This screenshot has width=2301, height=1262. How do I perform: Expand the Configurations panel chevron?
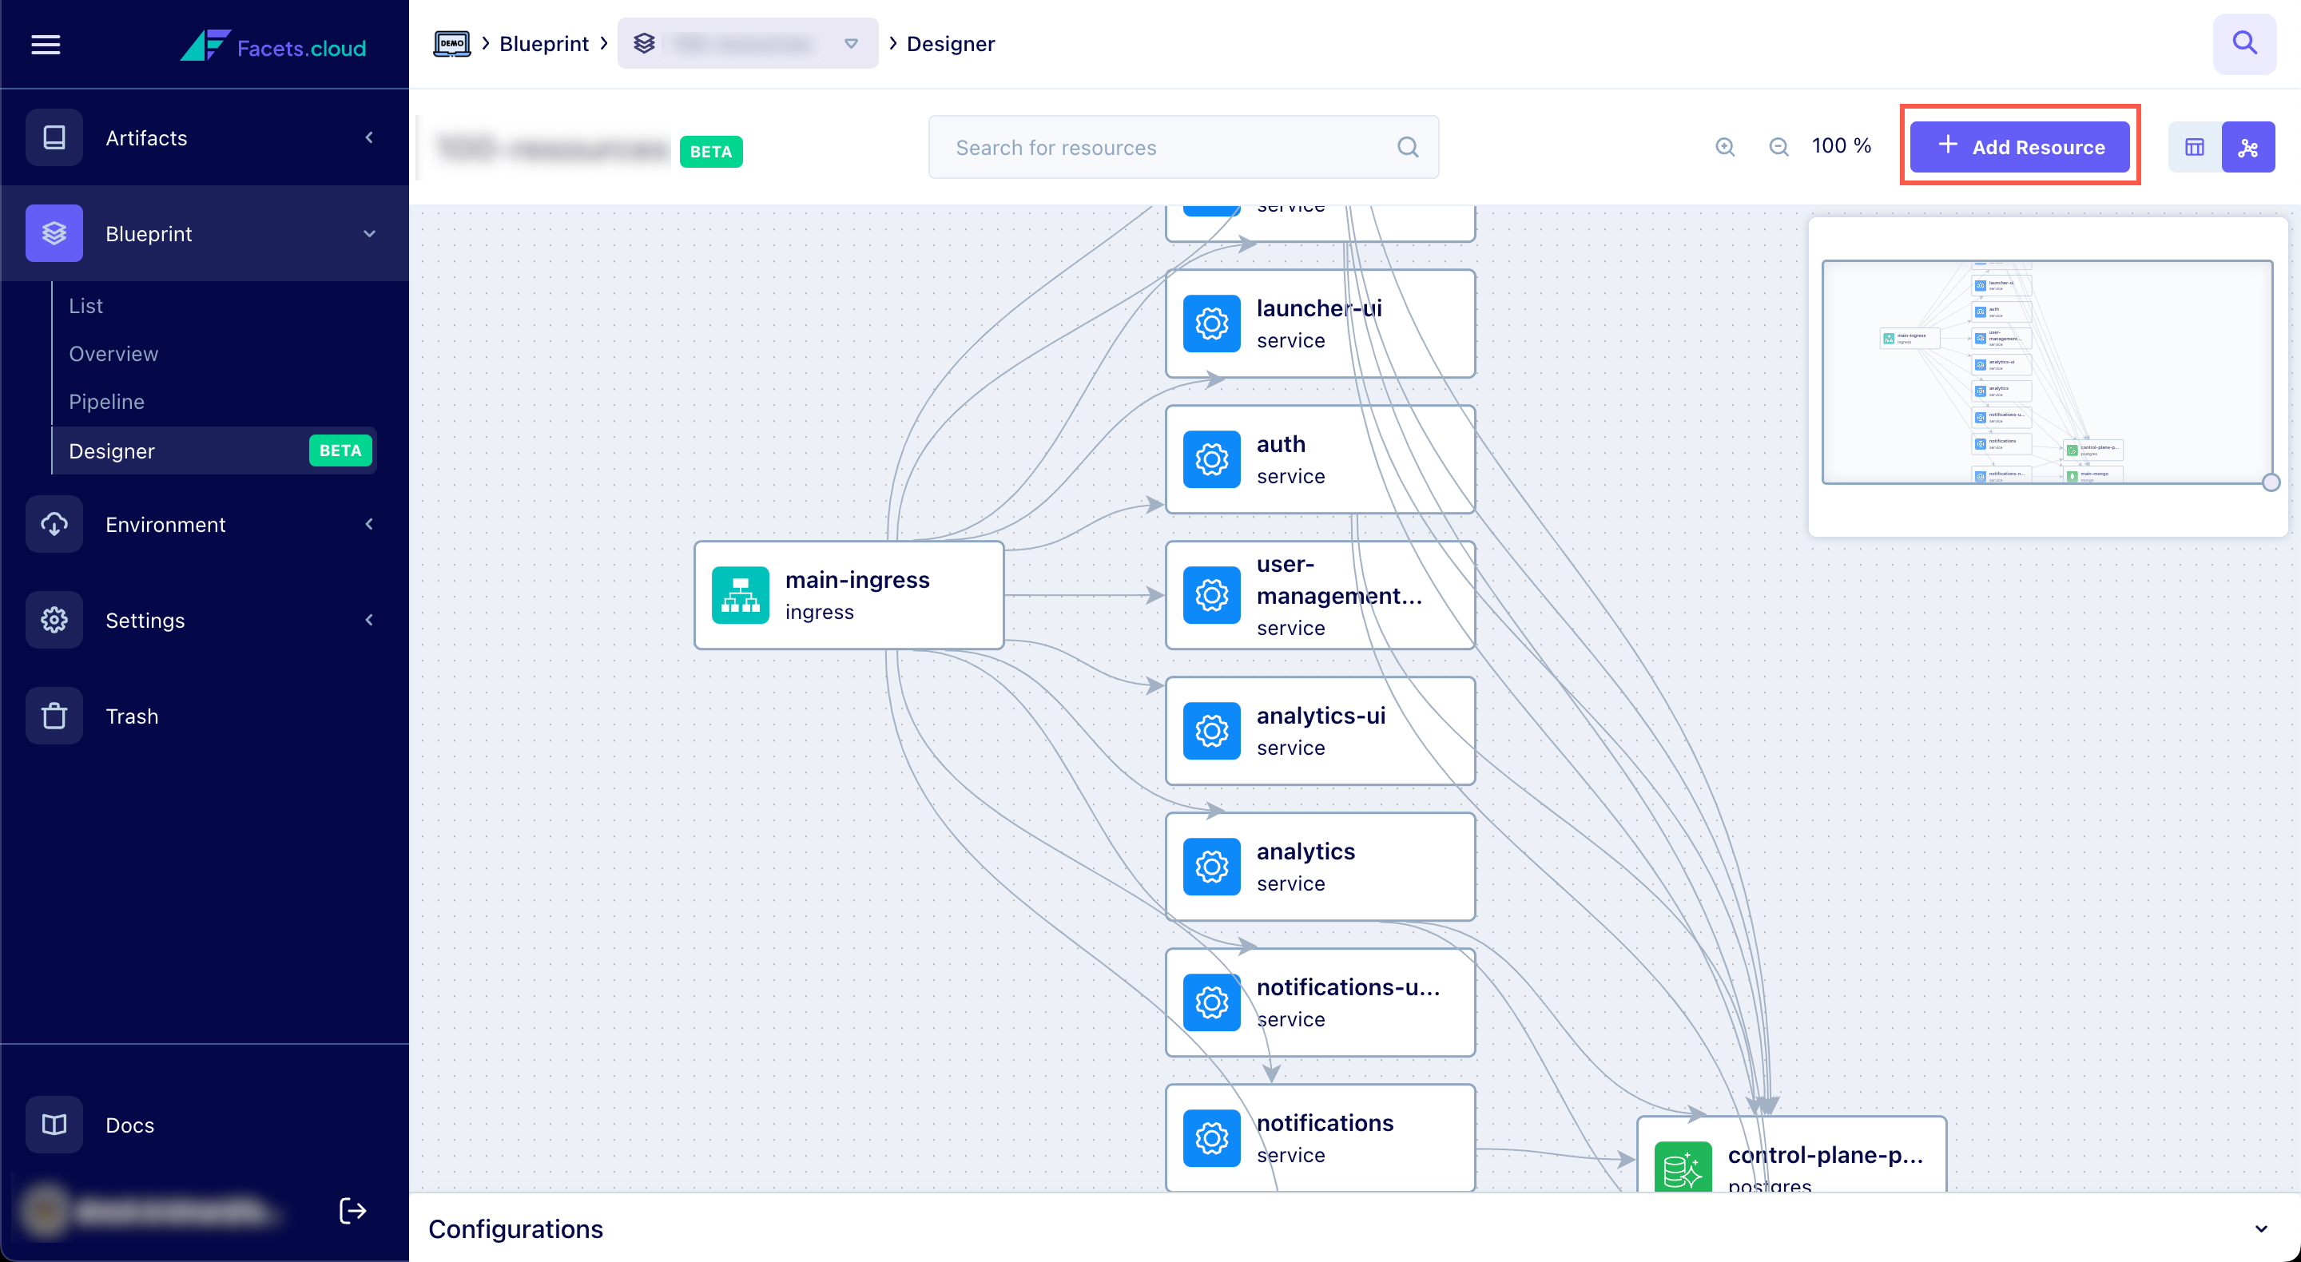pos(2261,1229)
